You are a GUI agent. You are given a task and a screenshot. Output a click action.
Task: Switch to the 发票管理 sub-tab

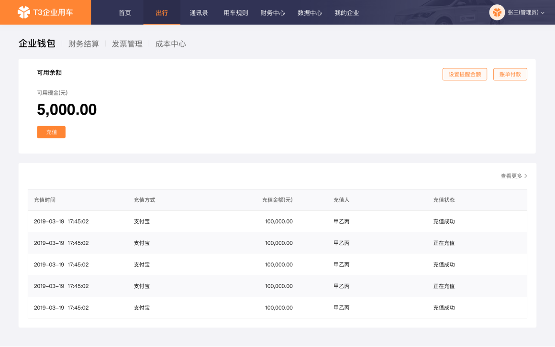click(127, 44)
